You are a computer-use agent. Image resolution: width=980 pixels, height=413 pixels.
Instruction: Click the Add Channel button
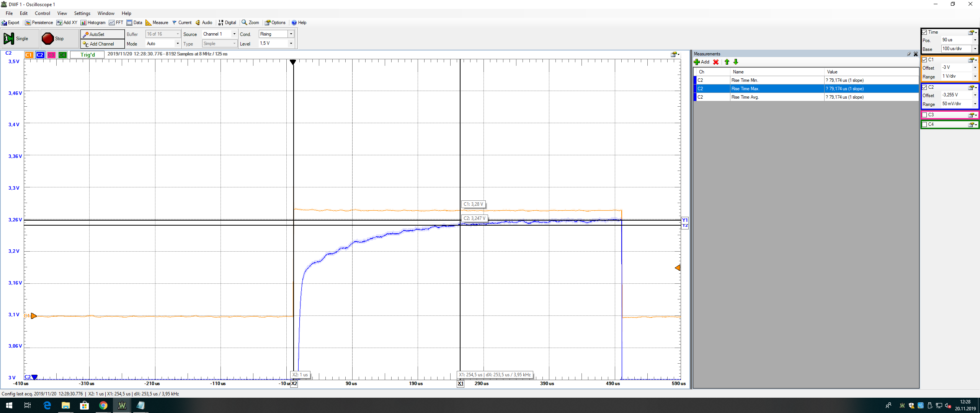coord(102,44)
